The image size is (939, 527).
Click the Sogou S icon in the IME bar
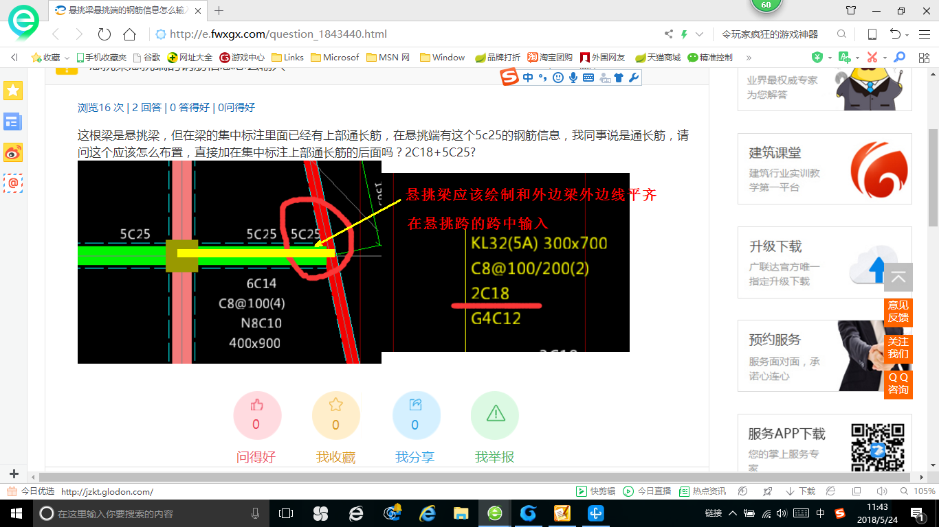[509, 78]
